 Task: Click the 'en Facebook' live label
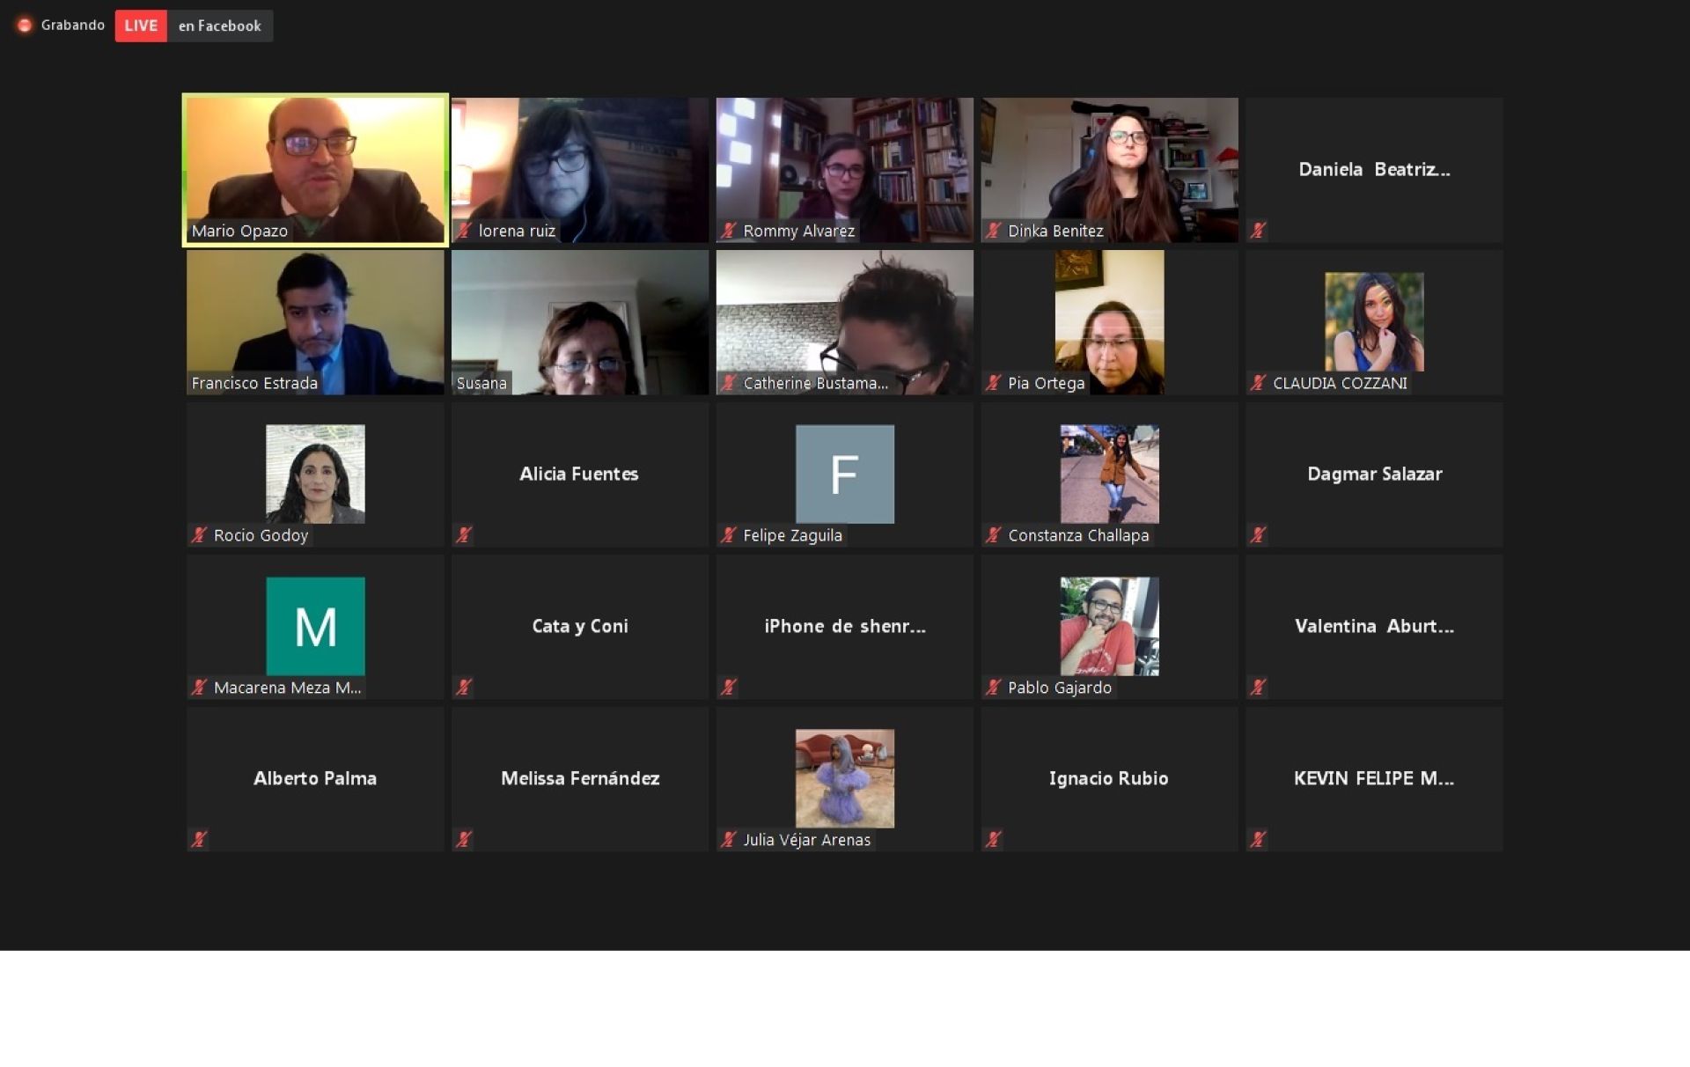219,26
